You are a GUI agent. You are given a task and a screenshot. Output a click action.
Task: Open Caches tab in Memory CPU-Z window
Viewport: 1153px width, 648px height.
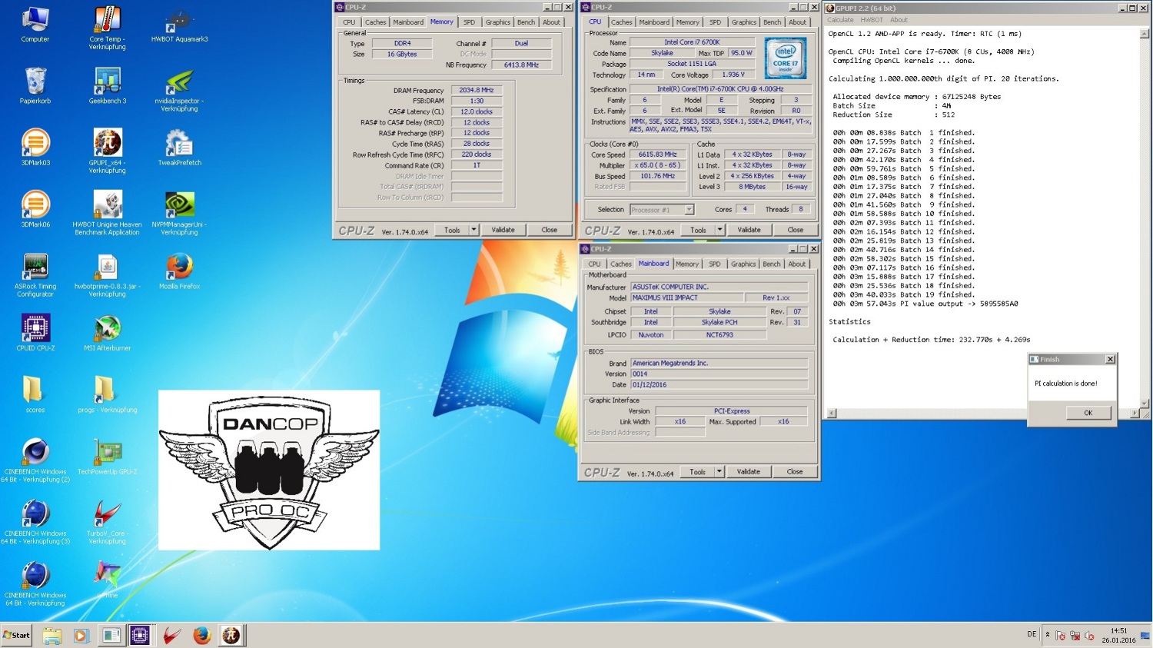[x=375, y=22]
